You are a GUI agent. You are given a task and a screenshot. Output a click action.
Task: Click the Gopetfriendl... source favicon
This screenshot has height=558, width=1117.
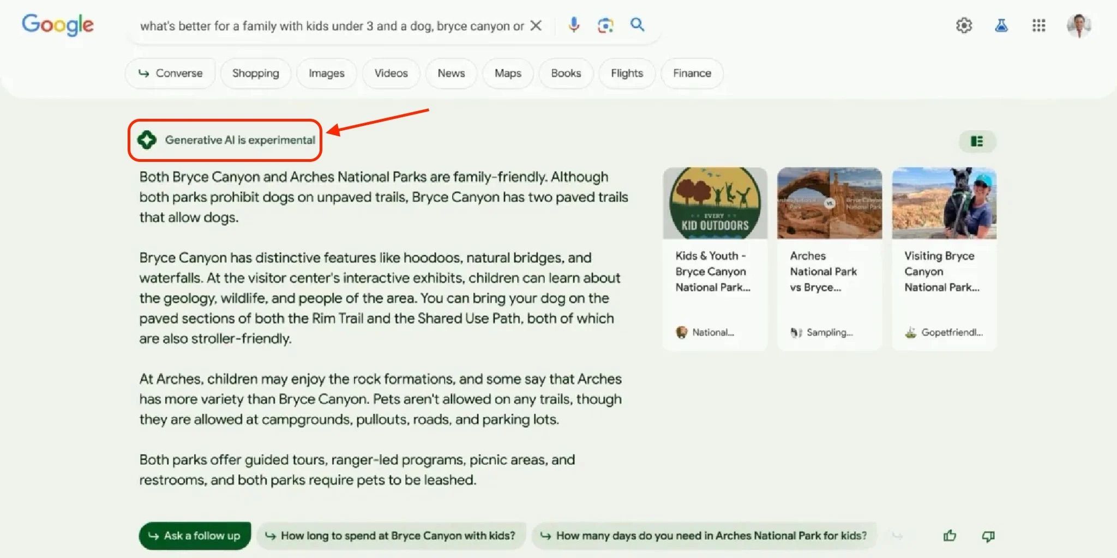tap(910, 332)
